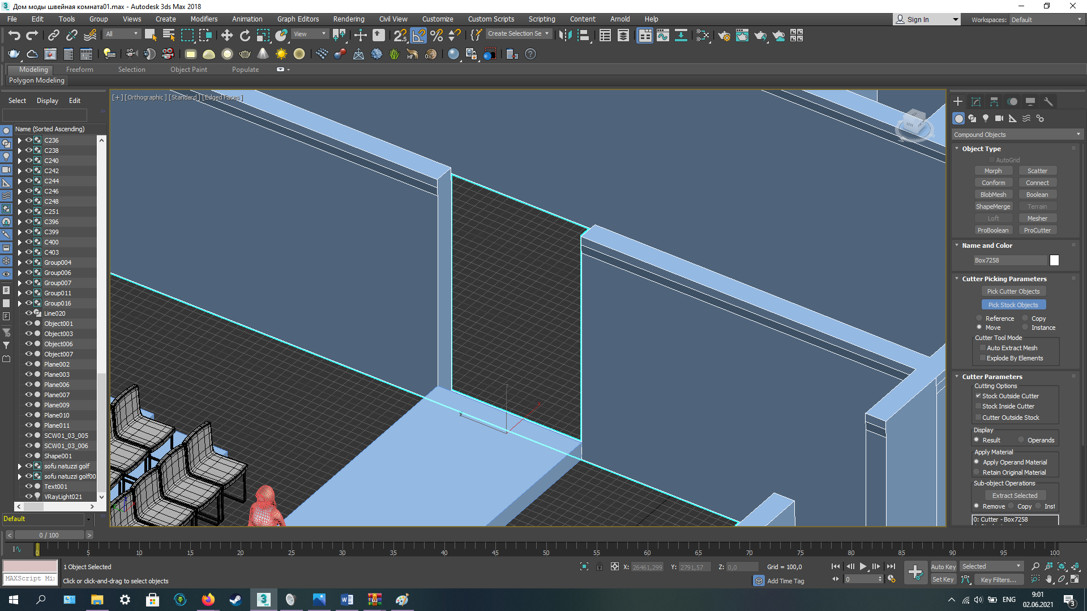Click the Undo arrow icon

point(14,36)
